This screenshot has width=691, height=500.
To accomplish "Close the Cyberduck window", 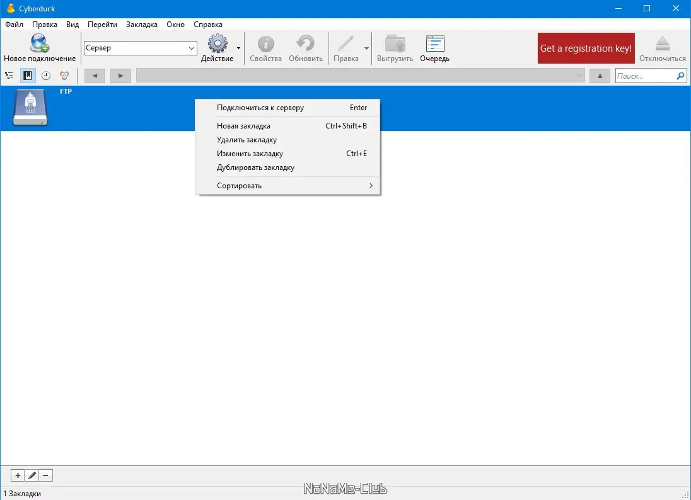I will click(x=676, y=8).
